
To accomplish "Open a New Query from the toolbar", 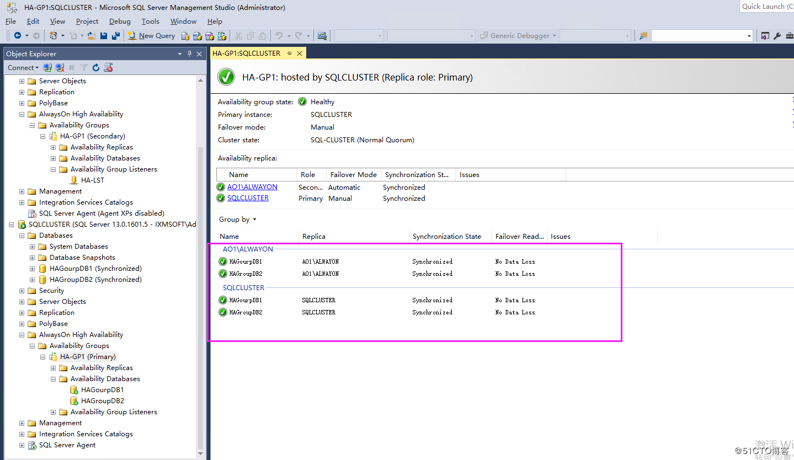I will pos(152,35).
